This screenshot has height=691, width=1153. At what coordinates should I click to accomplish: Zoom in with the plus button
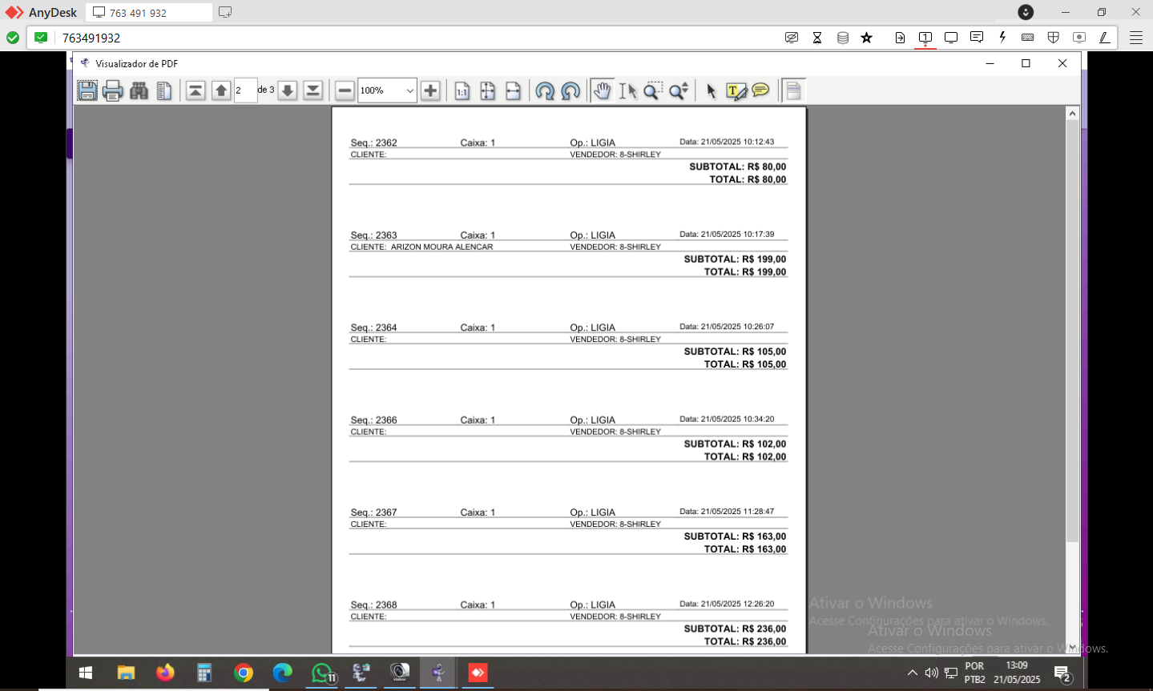coord(430,90)
